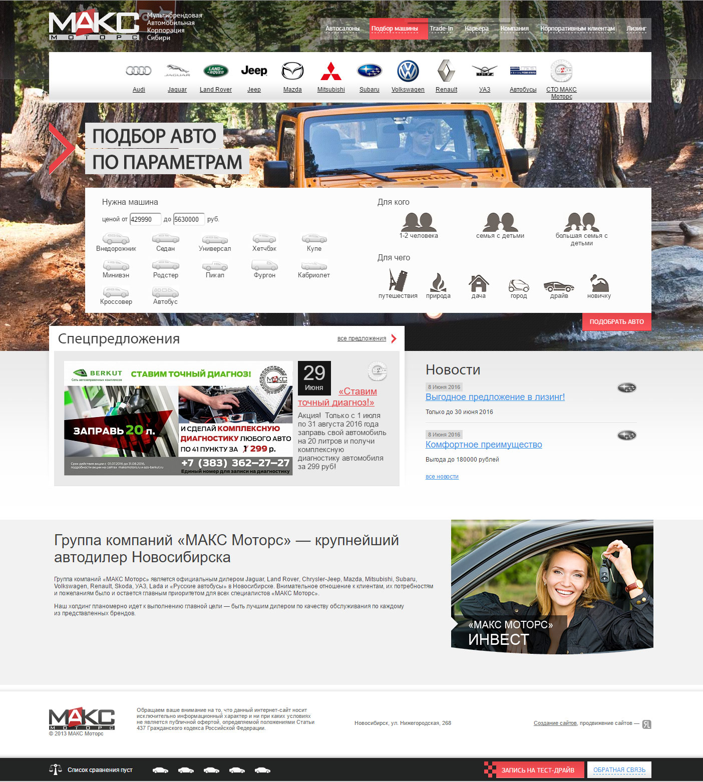
Task: Follow the все новости link
Action: 442,477
